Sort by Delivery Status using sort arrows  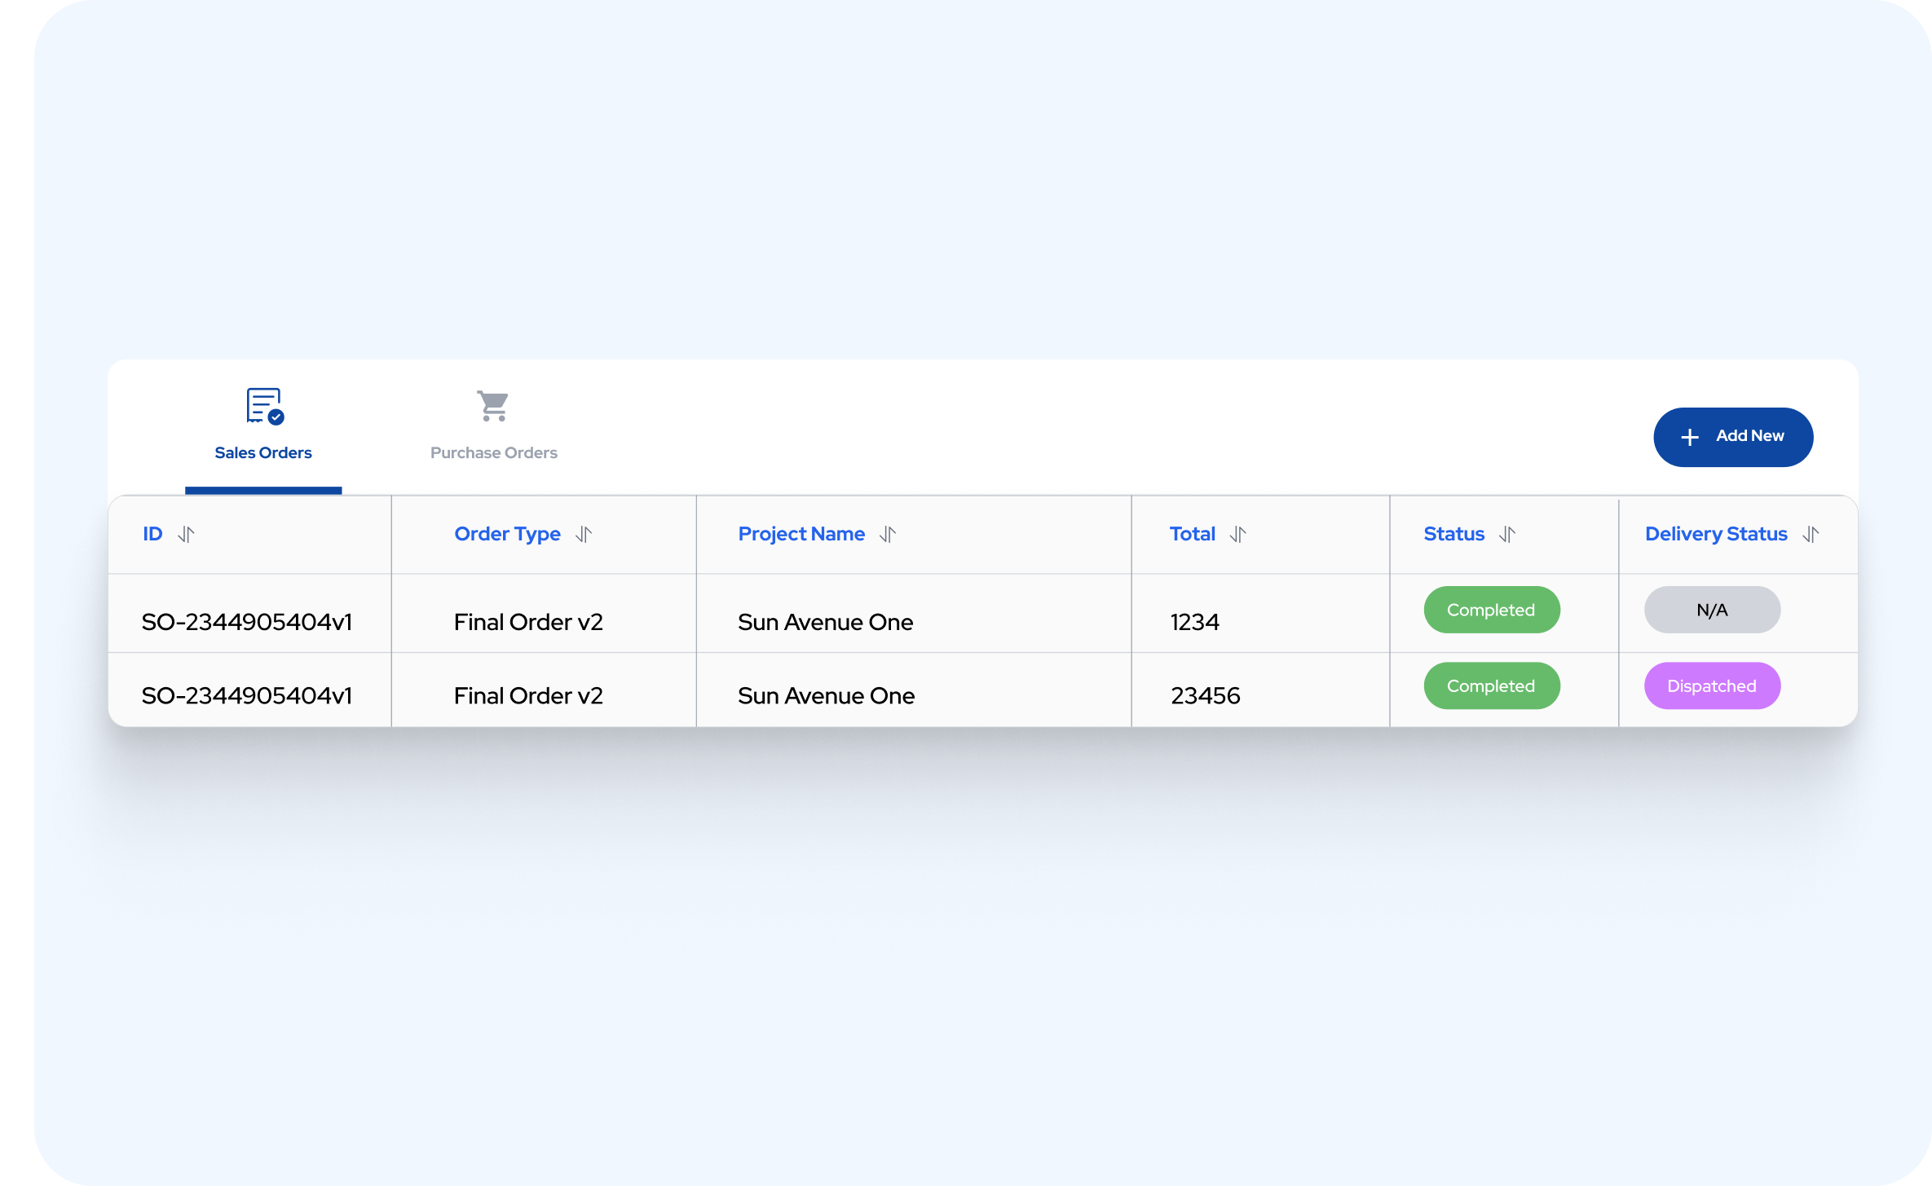pos(1811,535)
